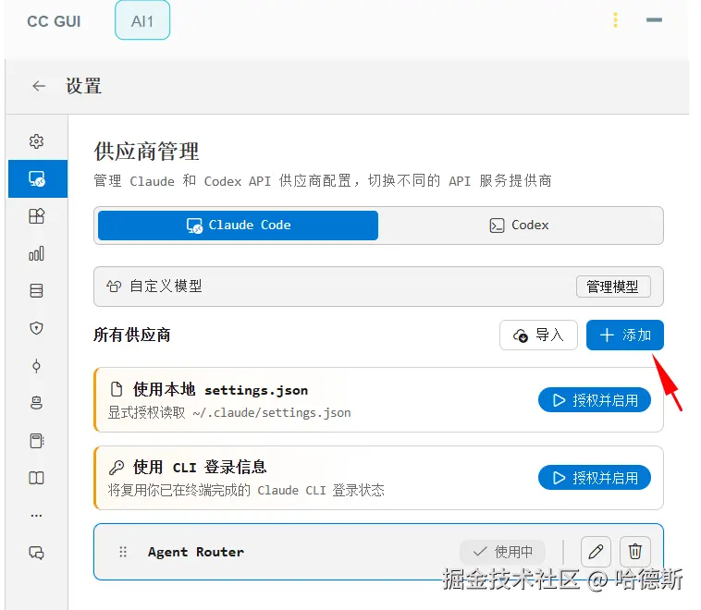
Task: Open the shield permissions icon in the sidebar
Action: [36, 328]
